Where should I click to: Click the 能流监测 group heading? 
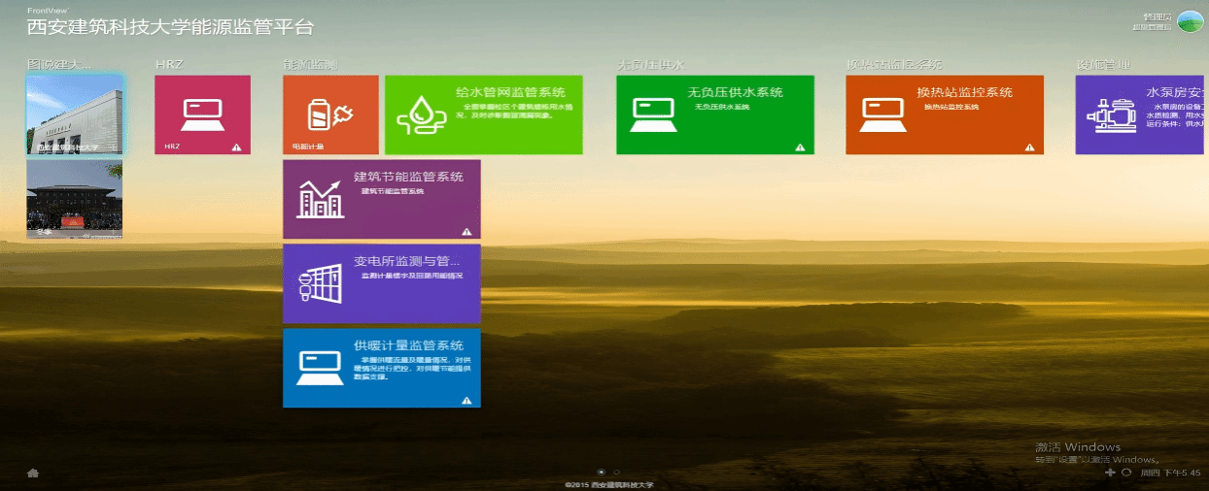(x=310, y=65)
